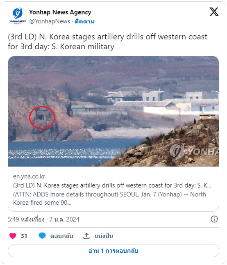
Task: Click the X logo icon
Action: pyautogui.click(x=214, y=12)
